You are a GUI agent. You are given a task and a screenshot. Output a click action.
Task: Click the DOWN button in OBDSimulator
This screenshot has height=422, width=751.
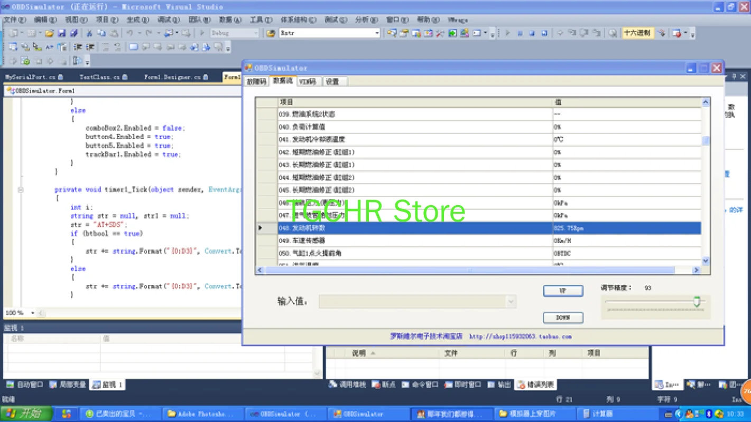[x=563, y=318]
